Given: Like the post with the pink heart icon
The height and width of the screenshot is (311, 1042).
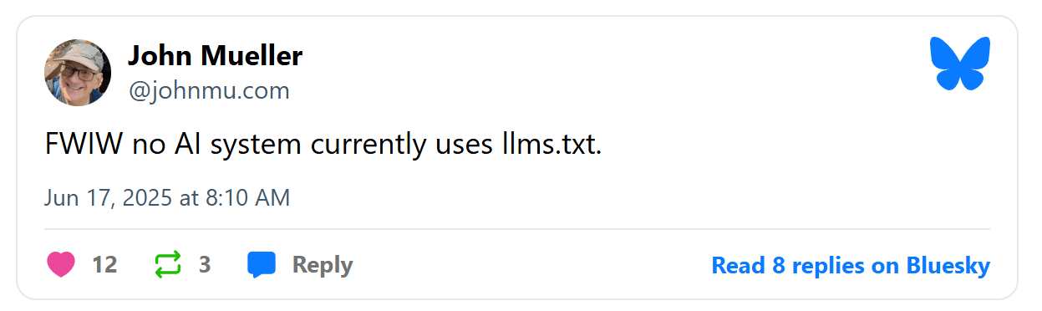Looking at the screenshot, I should coord(61,265).
